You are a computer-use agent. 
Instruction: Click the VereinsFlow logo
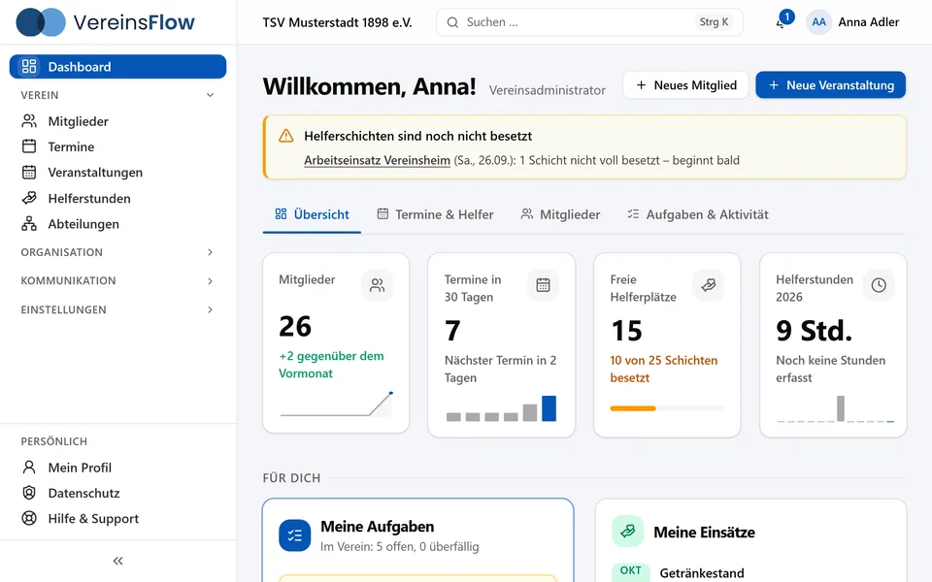(x=105, y=22)
